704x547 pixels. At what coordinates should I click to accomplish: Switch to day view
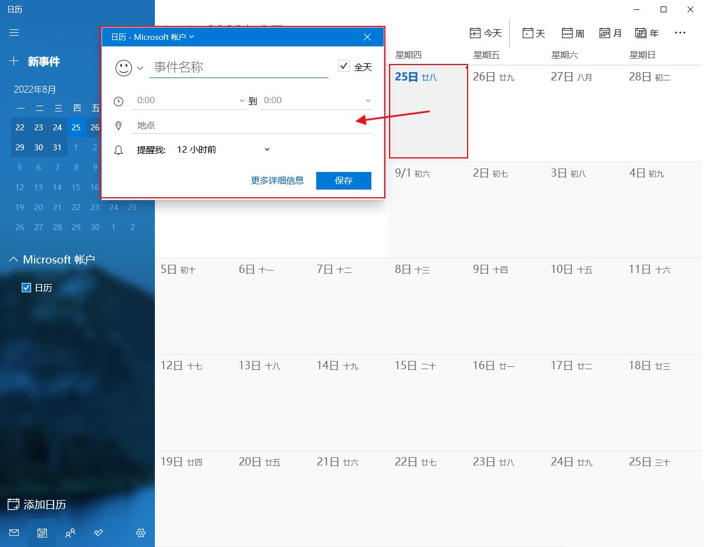(x=533, y=33)
